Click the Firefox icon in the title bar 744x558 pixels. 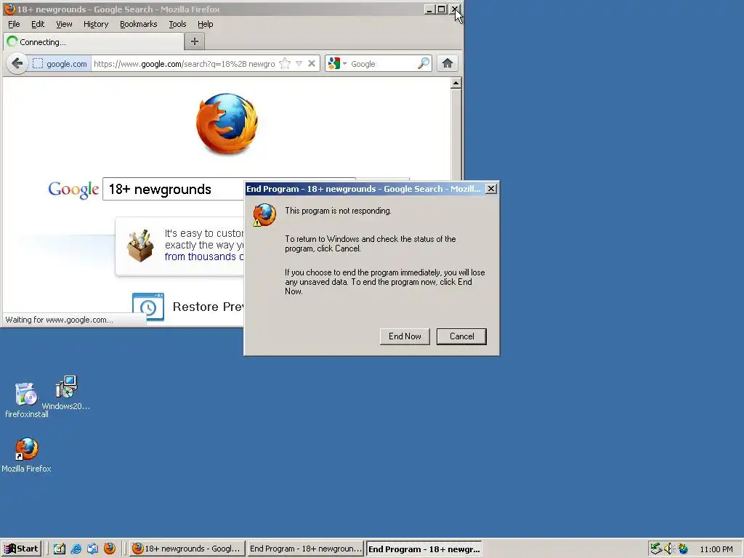[9, 9]
